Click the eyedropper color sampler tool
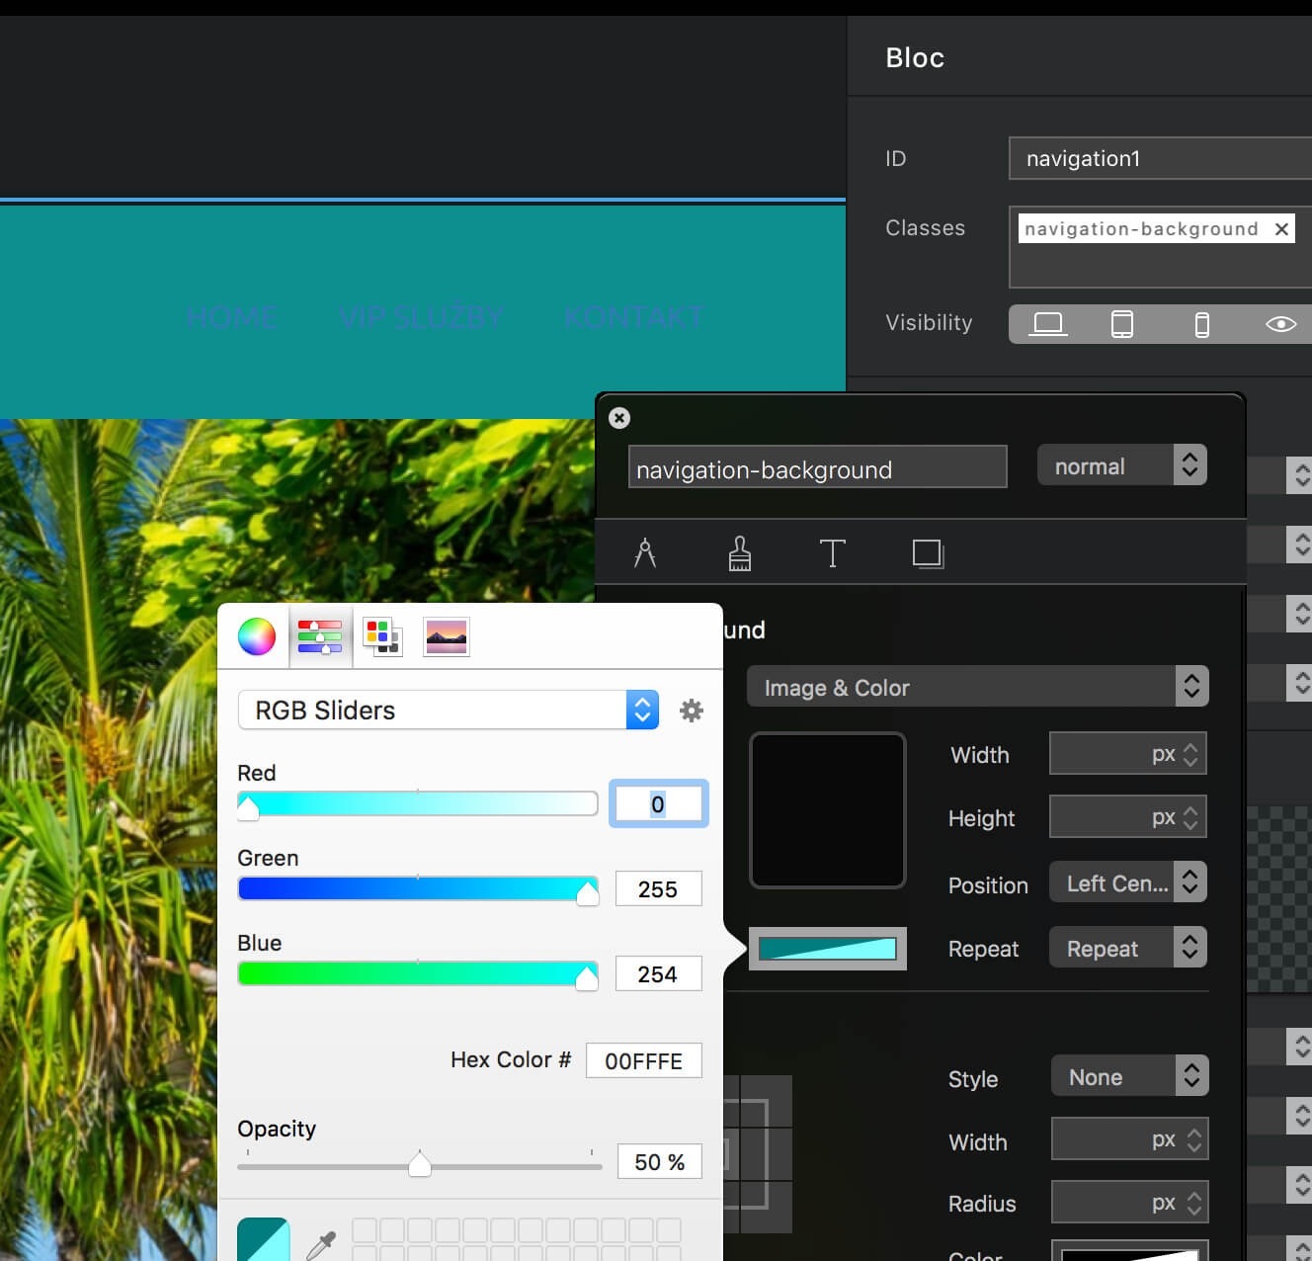Viewport: 1312px width, 1261px height. tap(321, 1244)
